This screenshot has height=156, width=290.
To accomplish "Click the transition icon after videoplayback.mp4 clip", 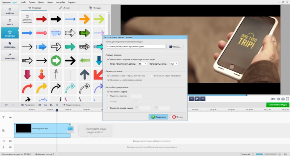I will point(70,129).
